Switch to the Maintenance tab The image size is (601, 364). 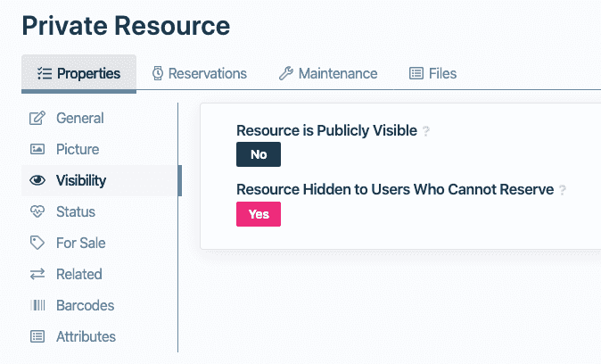(328, 73)
